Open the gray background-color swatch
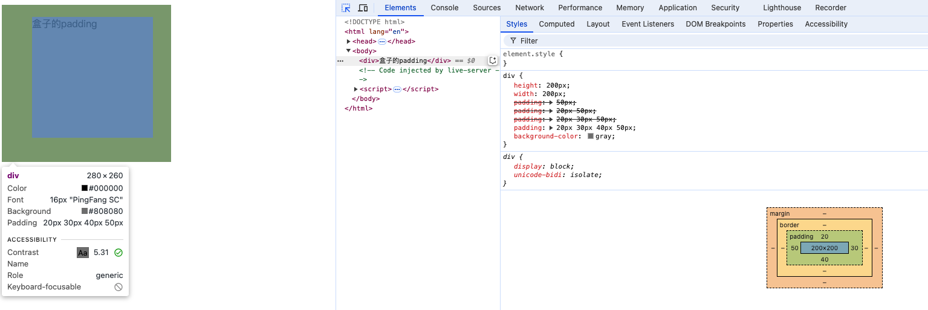Image resolution: width=928 pixels, height=310 pixels. tap(591, 137)
